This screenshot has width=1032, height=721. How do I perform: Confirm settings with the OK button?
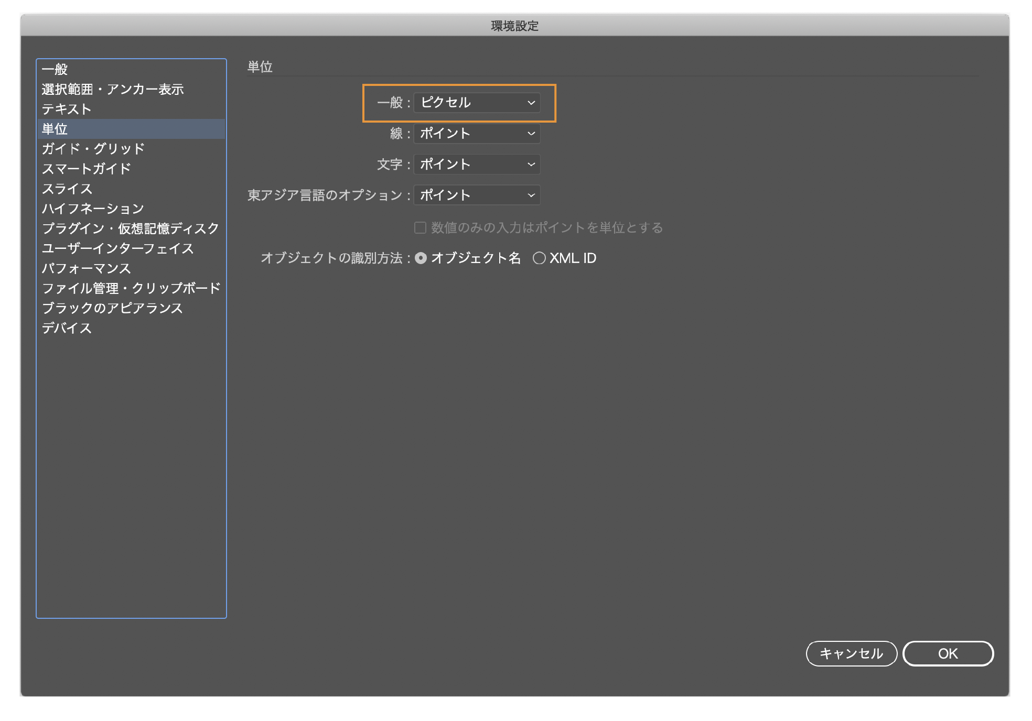[948, 653]
